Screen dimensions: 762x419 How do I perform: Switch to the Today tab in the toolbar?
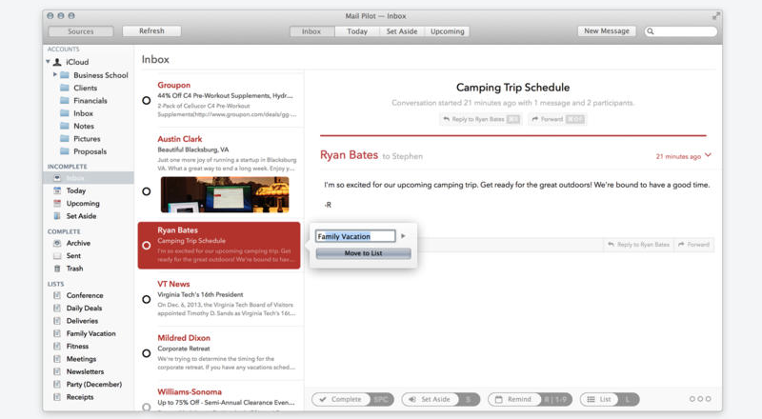[x=357, y=31]
